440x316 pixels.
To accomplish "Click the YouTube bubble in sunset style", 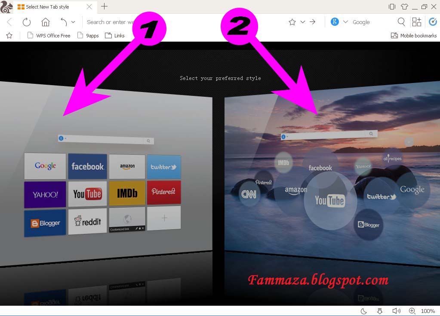I will [x=330, y=201].
